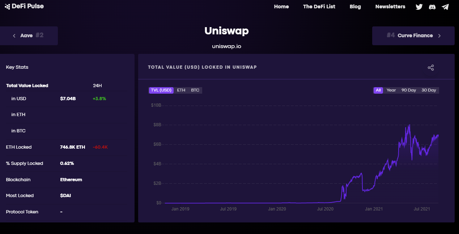Click the $7.04B value
459x234 pixels.
[68, 98]
